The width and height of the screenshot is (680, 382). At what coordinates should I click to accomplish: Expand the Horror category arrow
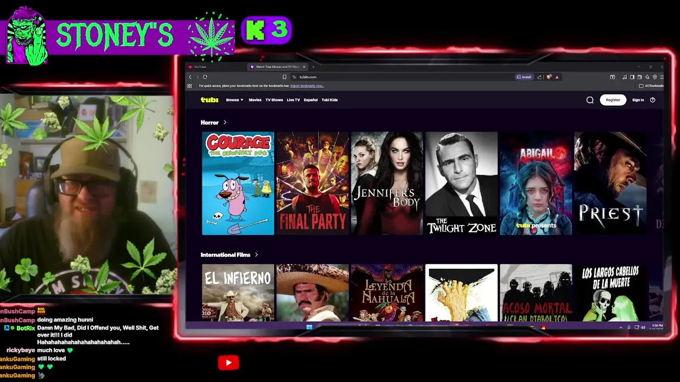tap(225, 123)
